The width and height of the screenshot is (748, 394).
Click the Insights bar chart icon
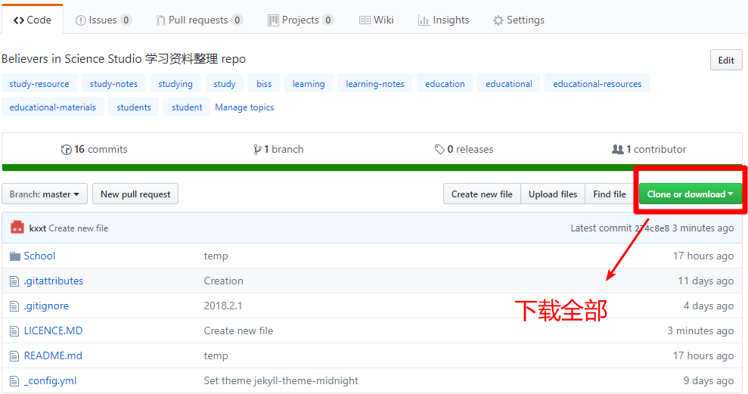click(x=424, y=20)
